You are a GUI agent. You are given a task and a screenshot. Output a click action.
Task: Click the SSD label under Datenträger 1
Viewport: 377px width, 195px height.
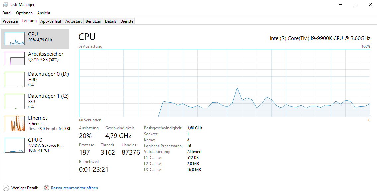(32, 102)
